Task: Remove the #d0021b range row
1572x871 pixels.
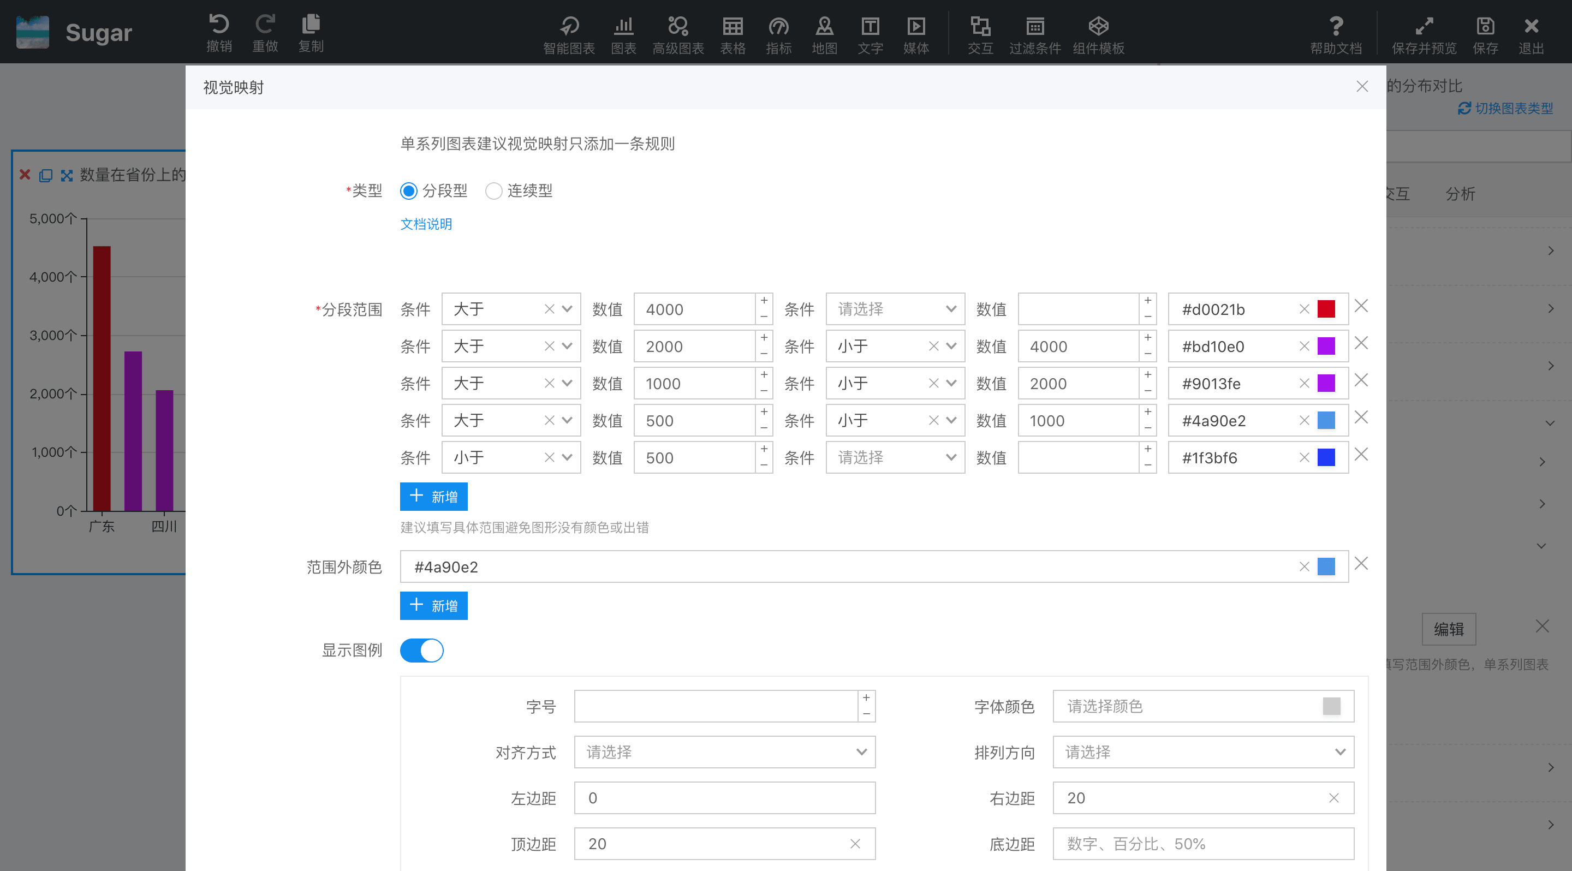Action: coord(1361,306)
